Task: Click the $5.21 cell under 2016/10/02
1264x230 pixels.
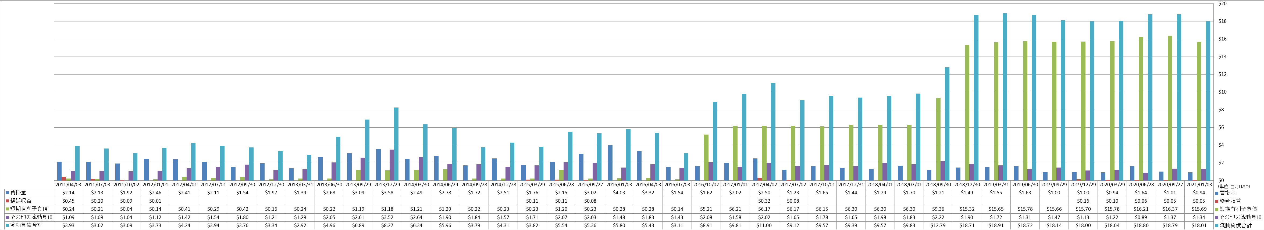Action: coord(706,209)
